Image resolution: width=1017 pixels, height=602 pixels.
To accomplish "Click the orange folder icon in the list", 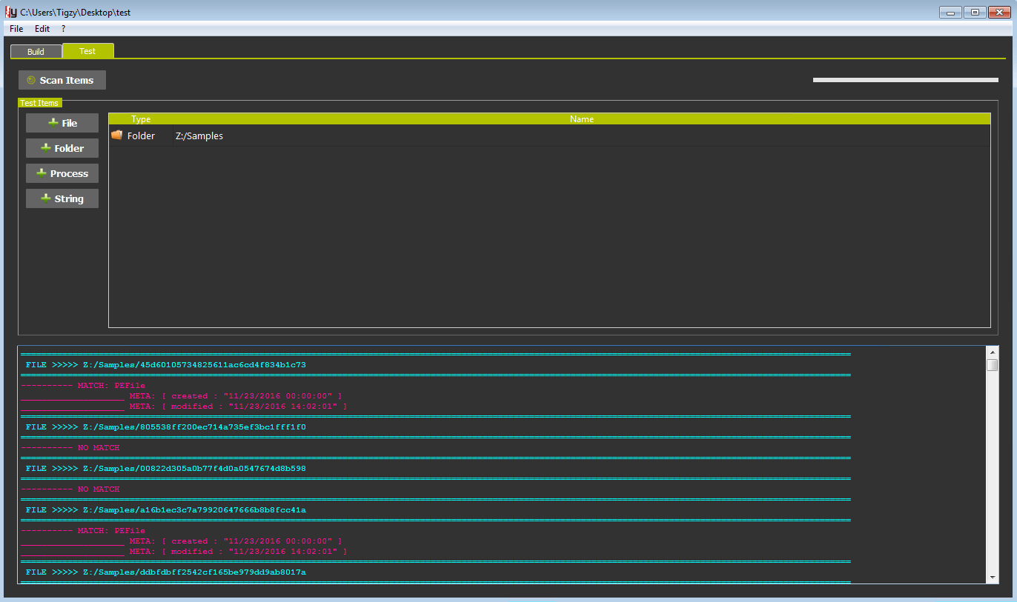I will click(117, 136).
